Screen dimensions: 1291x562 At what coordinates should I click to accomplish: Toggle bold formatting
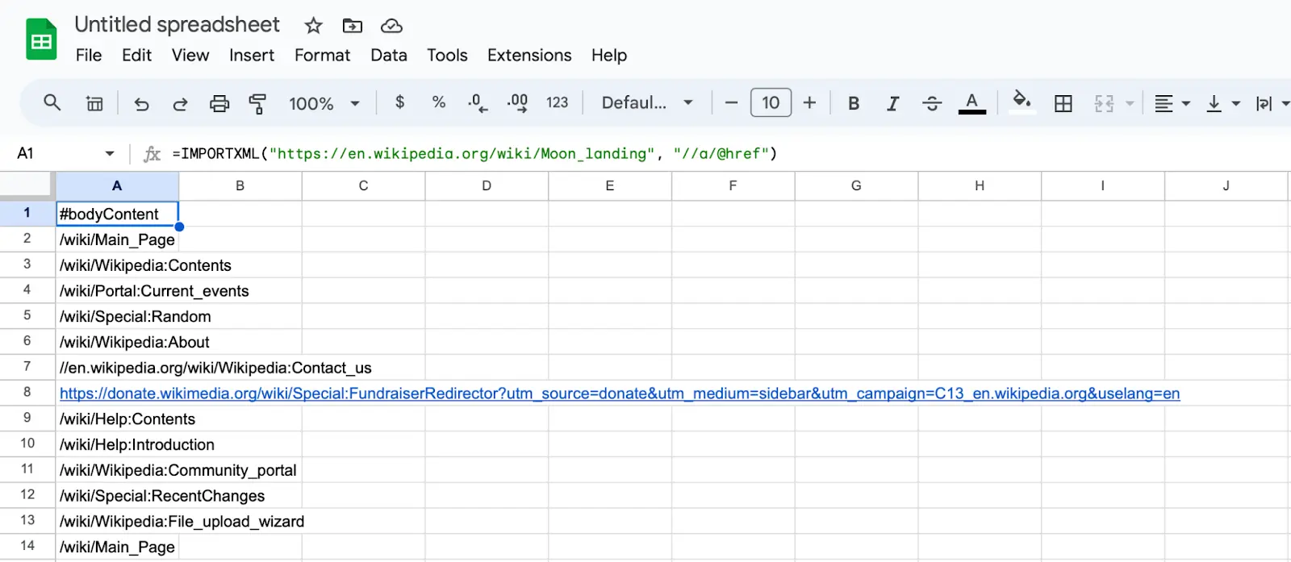coord(854,103)
